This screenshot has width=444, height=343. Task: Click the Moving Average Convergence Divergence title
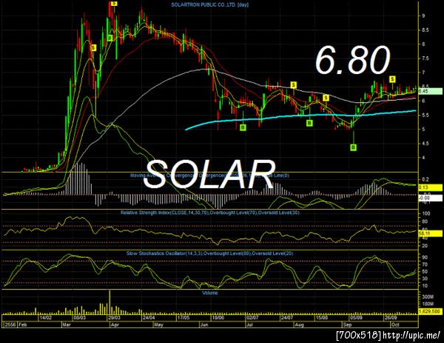pos(210,176)
